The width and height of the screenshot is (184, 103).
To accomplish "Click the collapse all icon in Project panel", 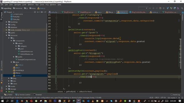I will 38,12.
